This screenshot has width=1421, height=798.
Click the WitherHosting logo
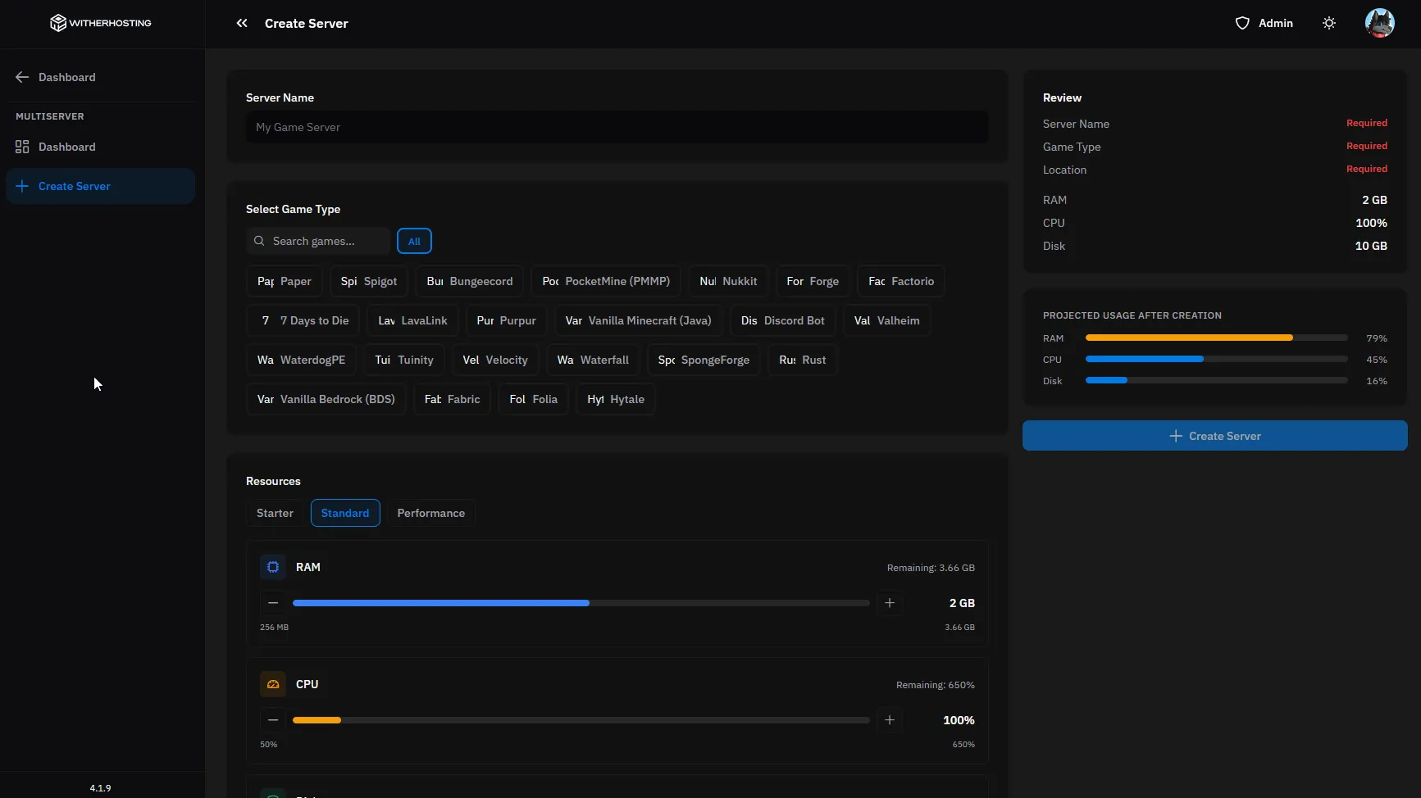[101, 23]
